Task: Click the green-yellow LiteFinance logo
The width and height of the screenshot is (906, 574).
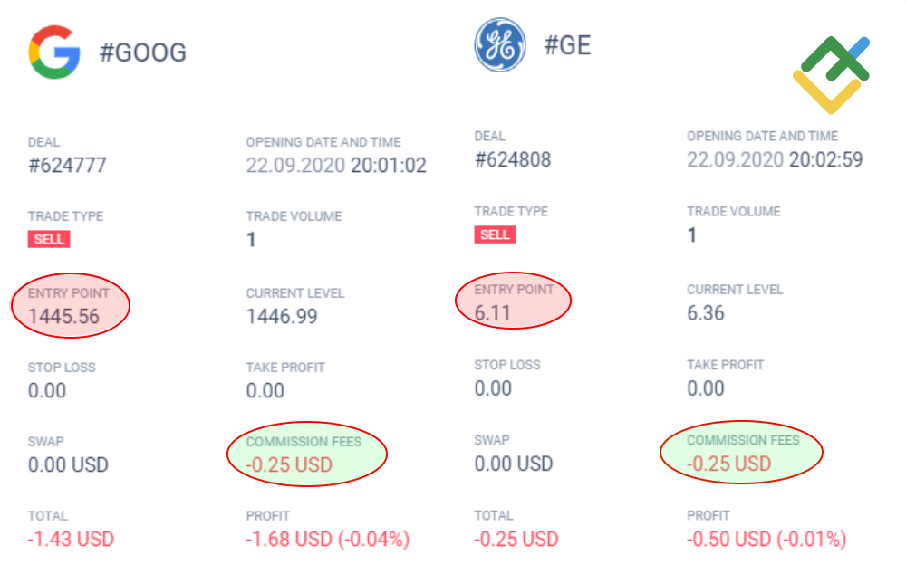Action: [x=830, y=75]
